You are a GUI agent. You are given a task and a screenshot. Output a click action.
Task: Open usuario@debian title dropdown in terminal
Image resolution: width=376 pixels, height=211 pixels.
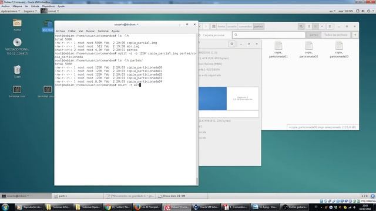pos(126,25)
